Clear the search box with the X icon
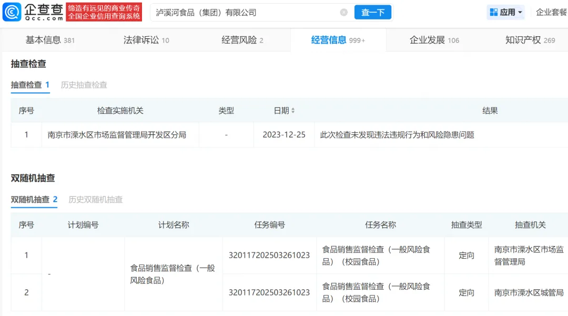The height and width of the screenshot is (316, 568). point(344,12)
